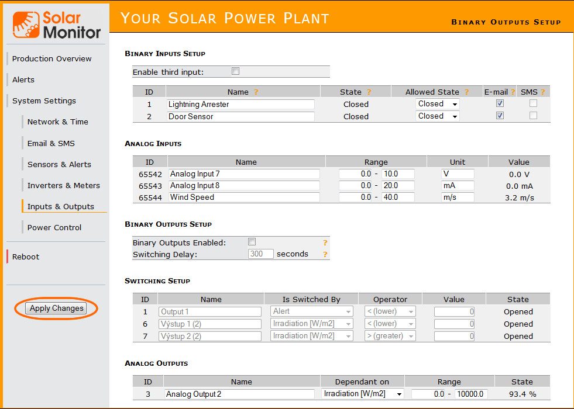Expand Dependant on dropdown for Analog Output 2
Image resolution: width=574 pixels, height=409 pixels.
tap(363, 394)
